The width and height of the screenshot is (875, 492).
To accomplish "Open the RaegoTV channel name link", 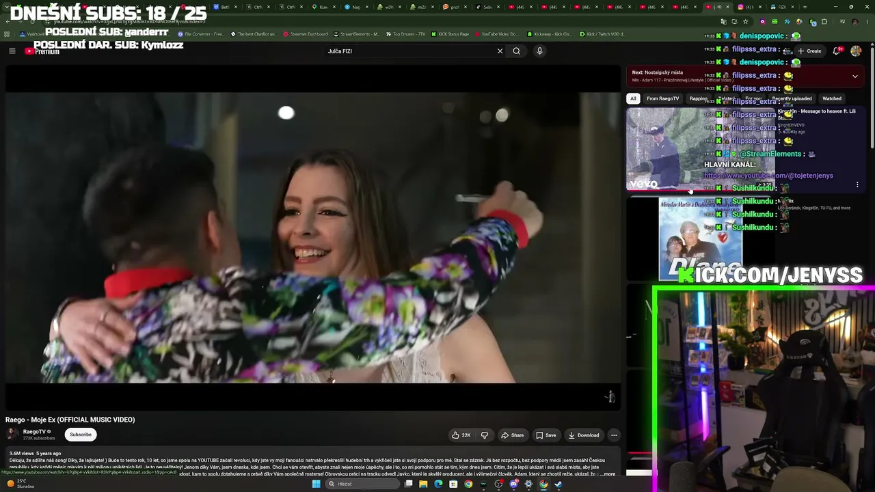I will click(35, 432).
